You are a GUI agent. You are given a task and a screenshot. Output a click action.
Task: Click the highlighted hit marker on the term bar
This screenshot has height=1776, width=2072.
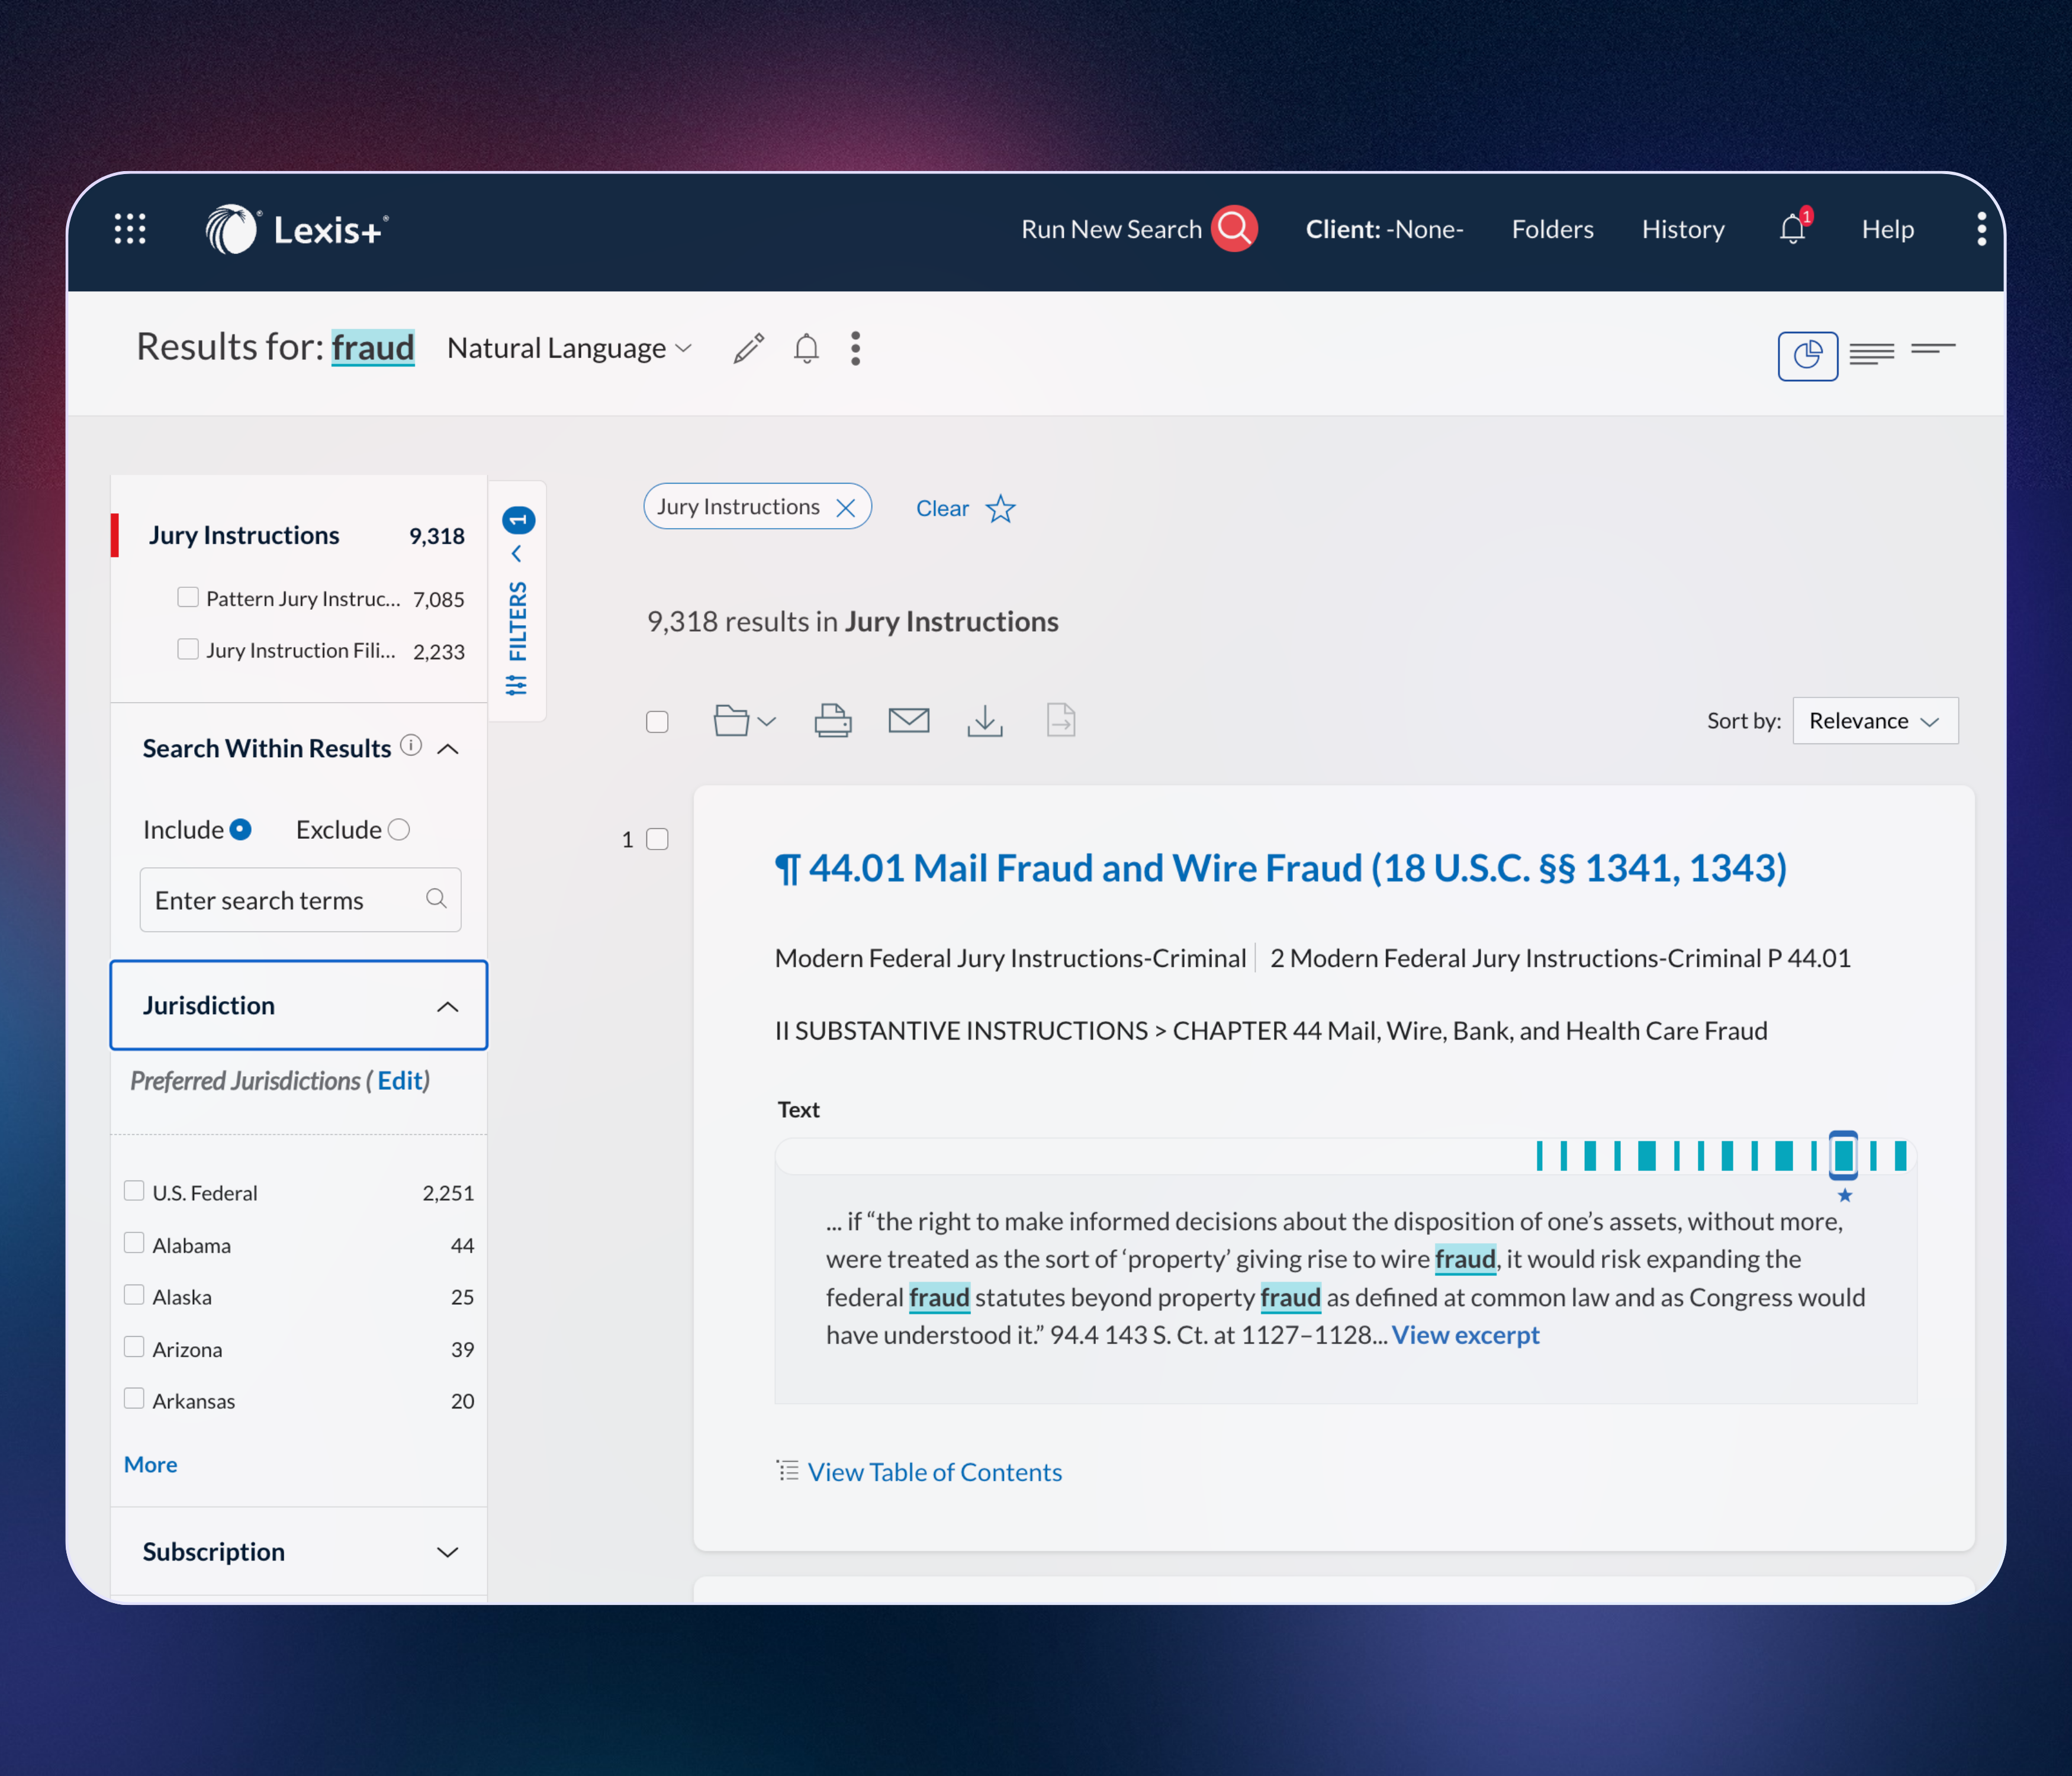point(1843,1155)
